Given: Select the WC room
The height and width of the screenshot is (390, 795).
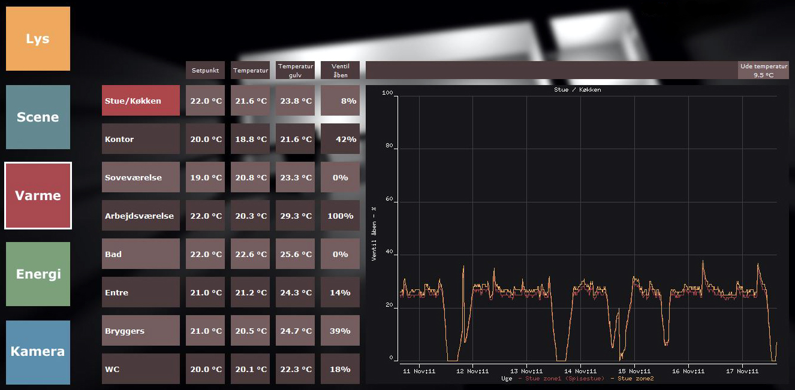Looking at the screenshot, I should click(x=141, y=369).
